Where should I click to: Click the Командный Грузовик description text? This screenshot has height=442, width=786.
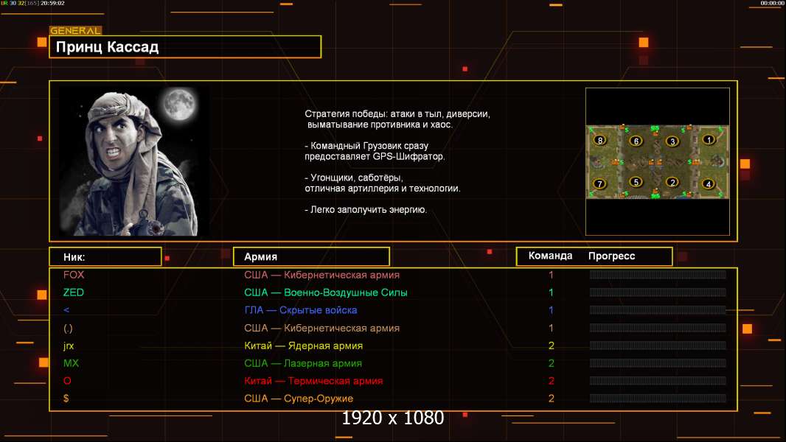(375, 151)
